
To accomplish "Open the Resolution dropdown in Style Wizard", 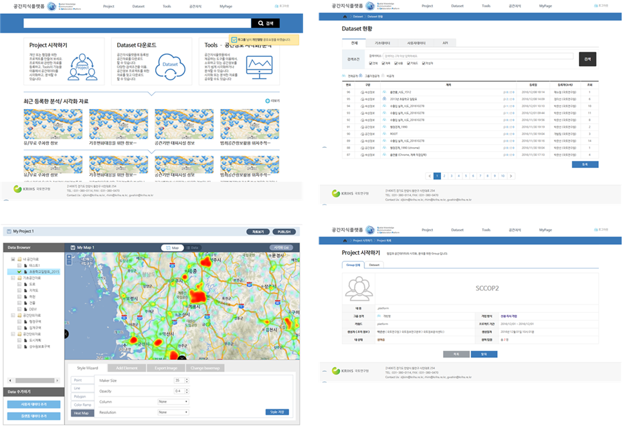I will coord(173,413).
